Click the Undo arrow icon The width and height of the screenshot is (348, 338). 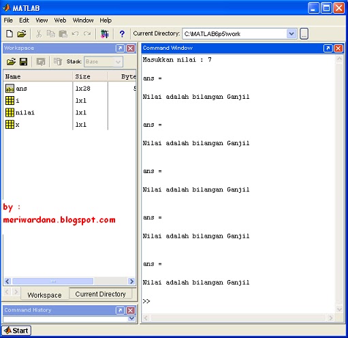(75, 34)
